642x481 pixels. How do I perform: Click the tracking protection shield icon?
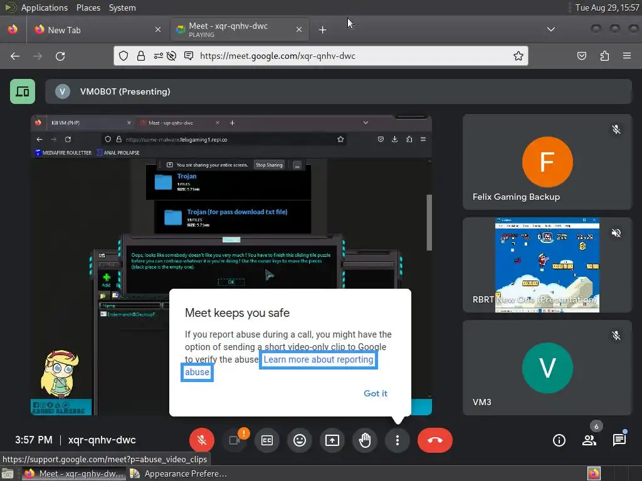(x=124, y=56)
